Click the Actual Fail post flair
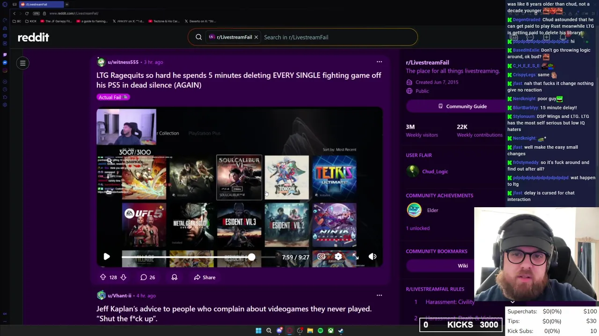The image size is (599, 336). pos(113,97)
